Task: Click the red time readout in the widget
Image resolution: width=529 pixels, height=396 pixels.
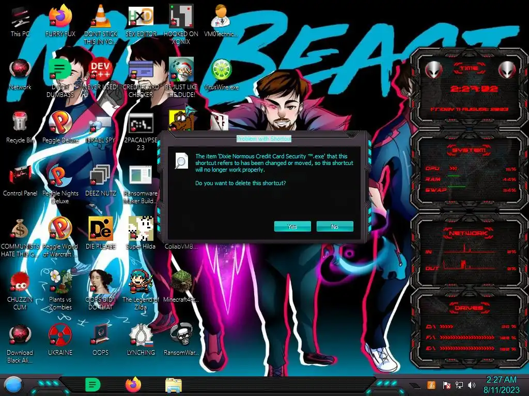Action: [x=474, y=89]
